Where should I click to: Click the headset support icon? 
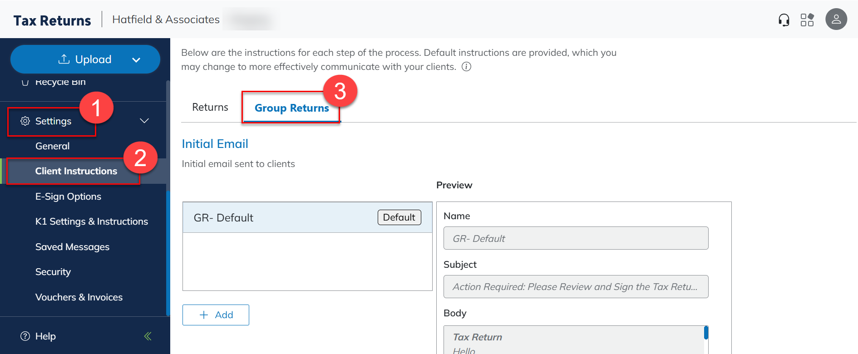coord(784,20)
